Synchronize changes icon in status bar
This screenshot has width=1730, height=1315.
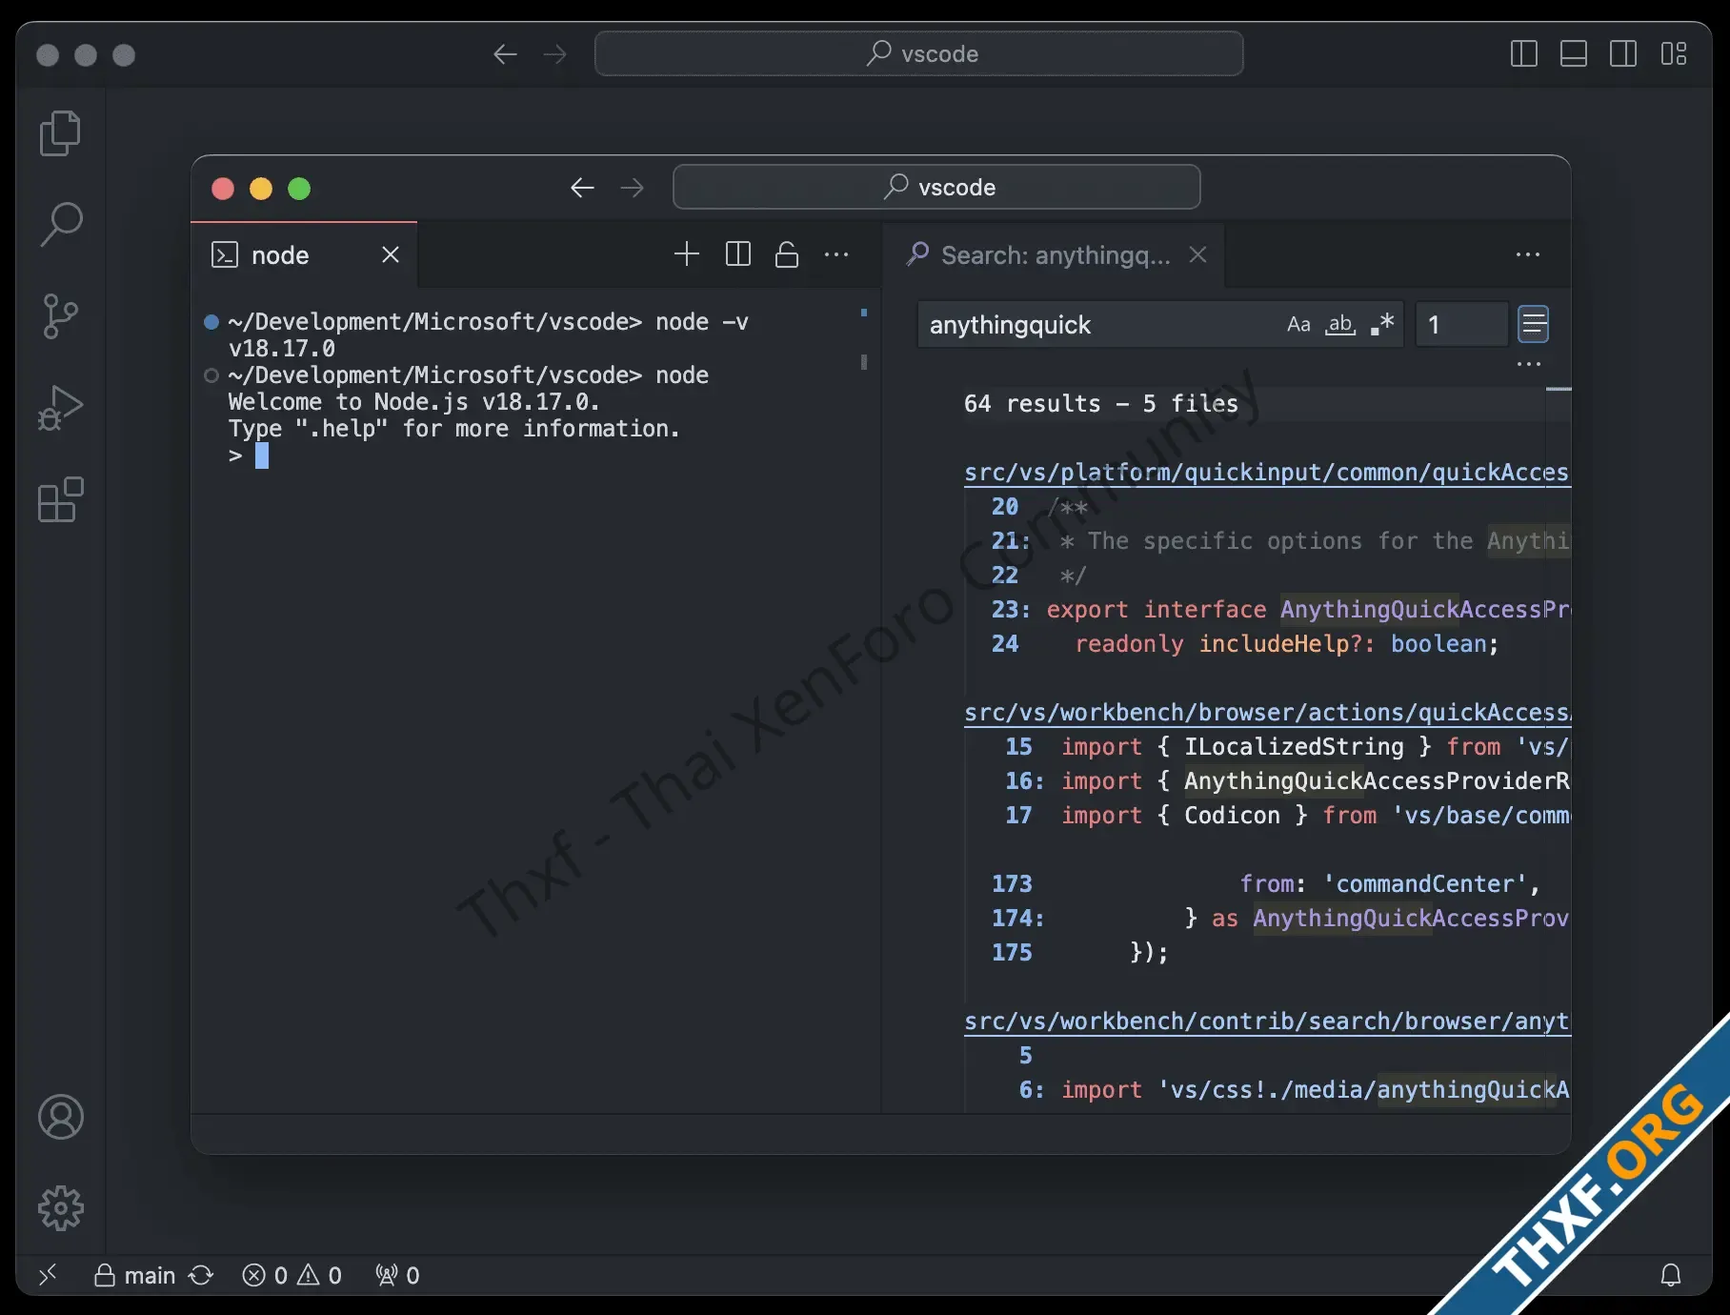click(201, 1275)
